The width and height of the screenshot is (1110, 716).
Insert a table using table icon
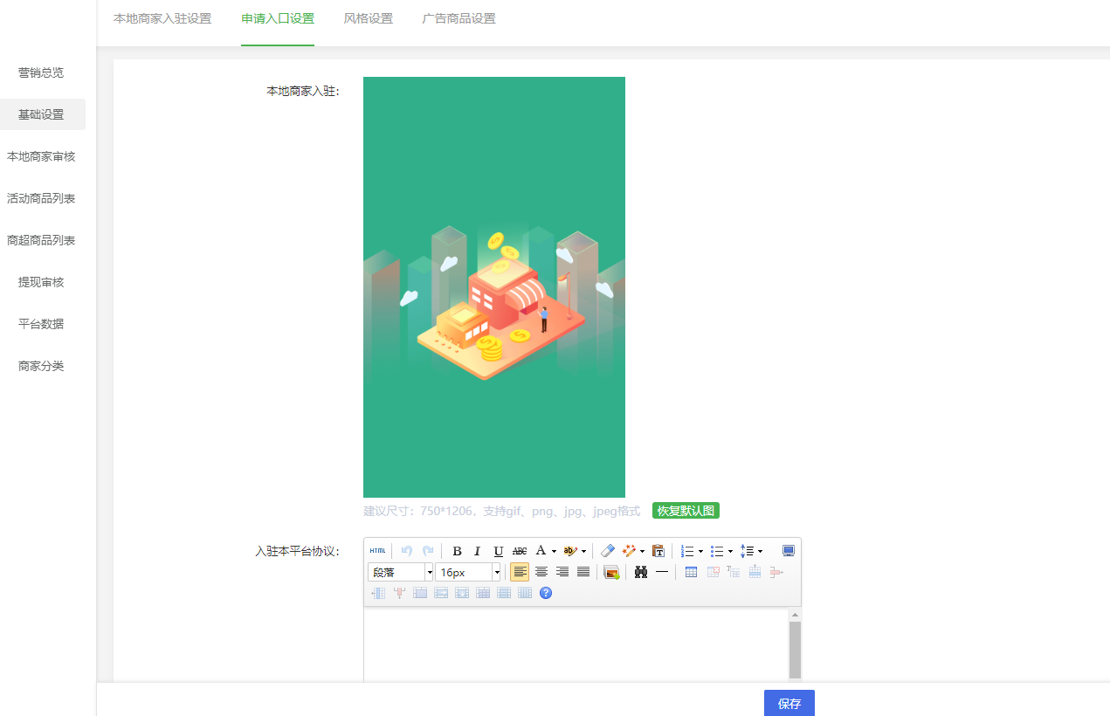(691, 572)
